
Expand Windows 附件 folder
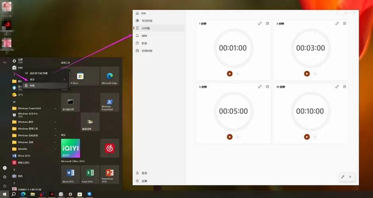click(x=35, y=122)
